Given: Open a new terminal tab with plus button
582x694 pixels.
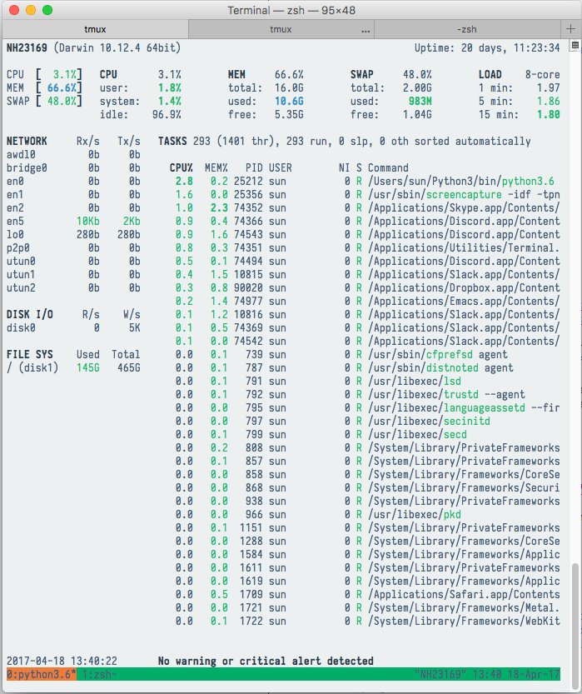Looking at the screenshot, I should pyautogui.click(x=572, y=28).
